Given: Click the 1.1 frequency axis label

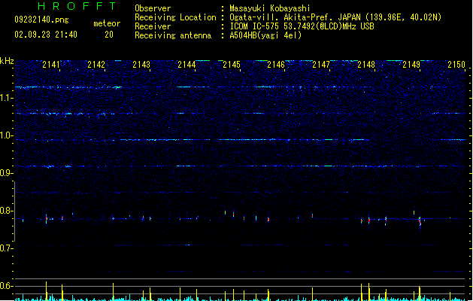Looking at the screenshot, I should coord(7,98).
